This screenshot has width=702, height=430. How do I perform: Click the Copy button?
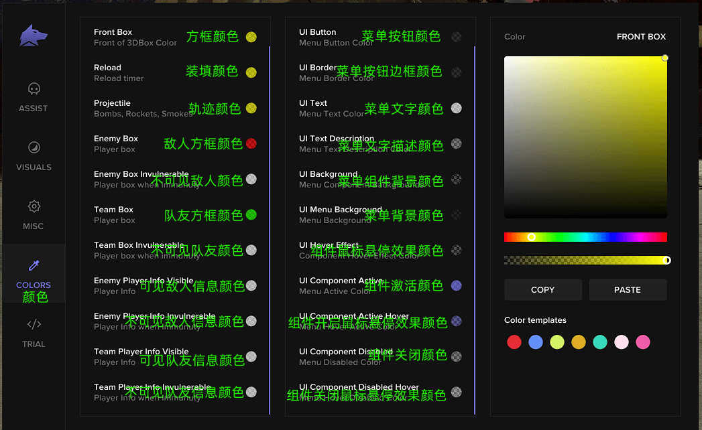tap(542, 290)
